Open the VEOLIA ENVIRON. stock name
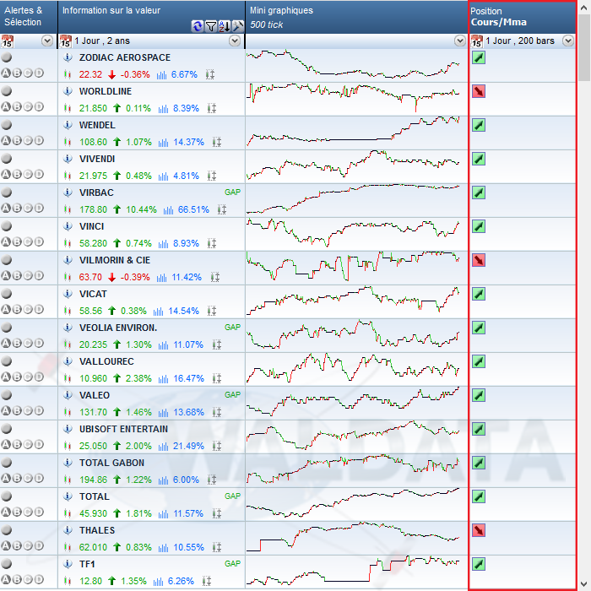Screen dimensions: 591x591 [x=118, y=328]
